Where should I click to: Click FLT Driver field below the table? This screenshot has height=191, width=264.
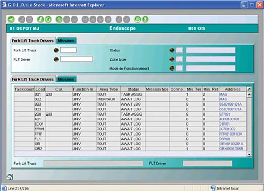tap(208, 164)
